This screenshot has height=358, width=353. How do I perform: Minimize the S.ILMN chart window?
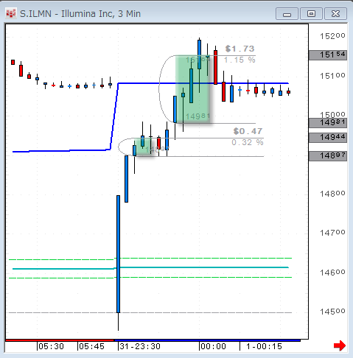click(287, 14)
